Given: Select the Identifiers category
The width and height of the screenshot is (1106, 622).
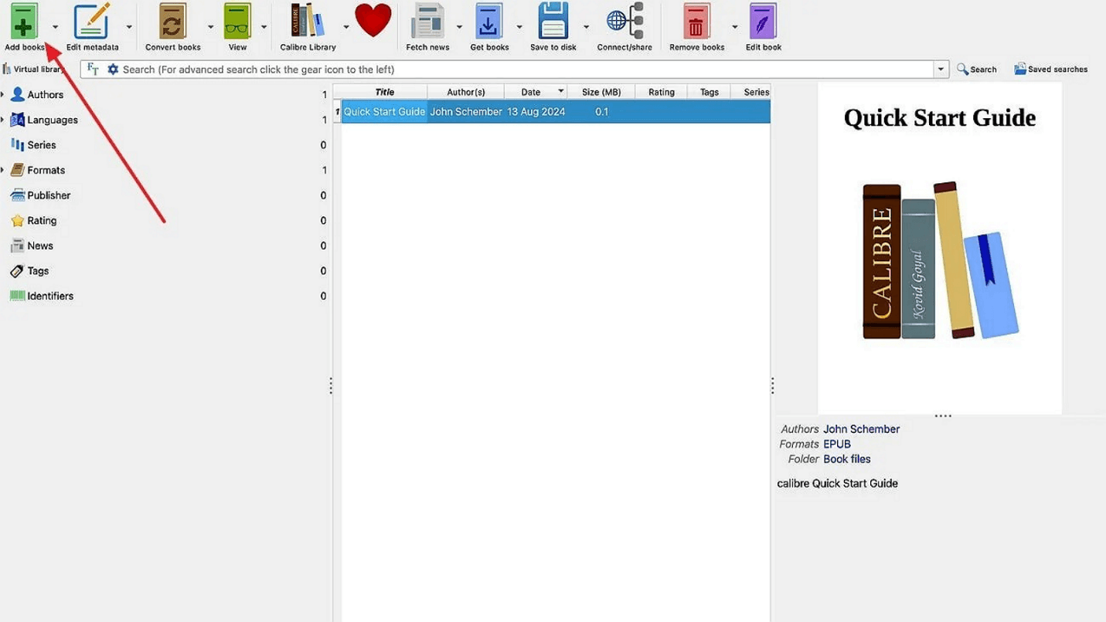Looking at the screenshot, I should (42, 296).
